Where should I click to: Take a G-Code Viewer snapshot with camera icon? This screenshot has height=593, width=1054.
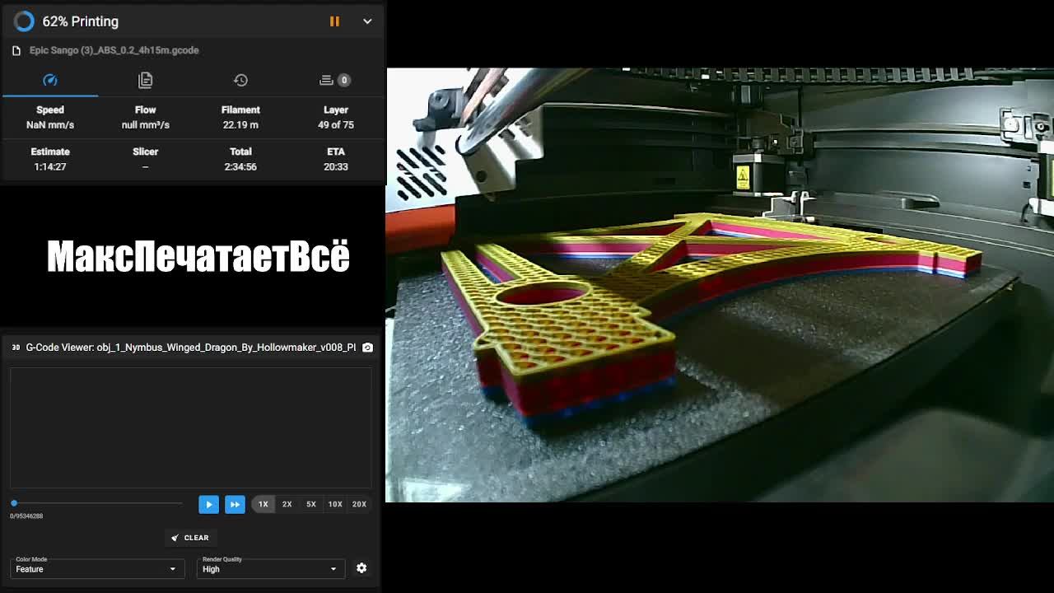click(367, 348)
